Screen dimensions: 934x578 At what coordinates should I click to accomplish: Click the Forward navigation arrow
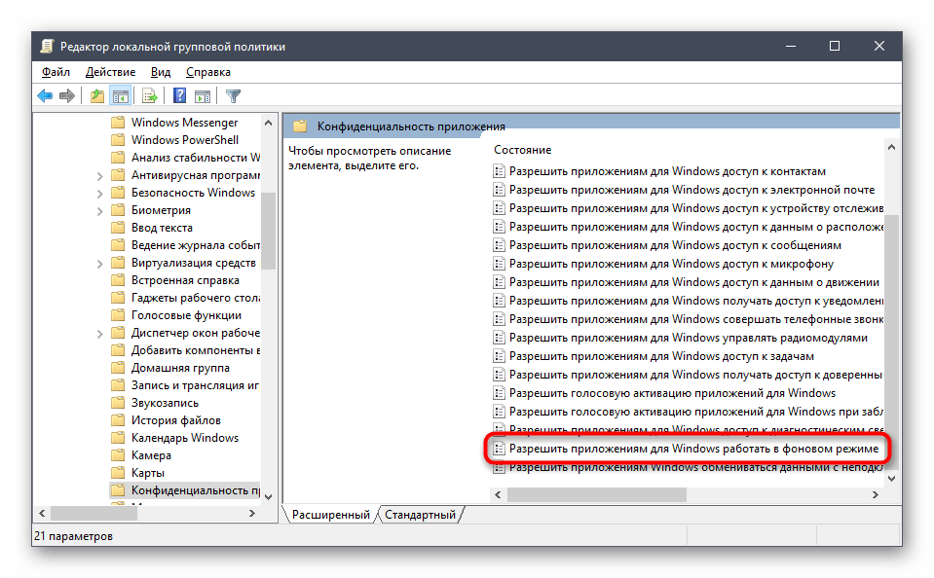click(66, 95)
